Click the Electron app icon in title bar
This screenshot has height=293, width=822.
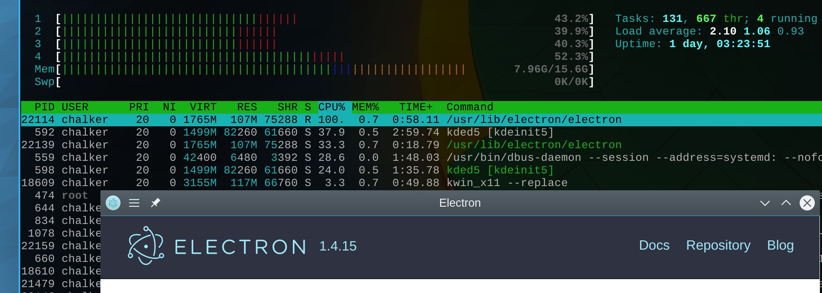(113, 203)
